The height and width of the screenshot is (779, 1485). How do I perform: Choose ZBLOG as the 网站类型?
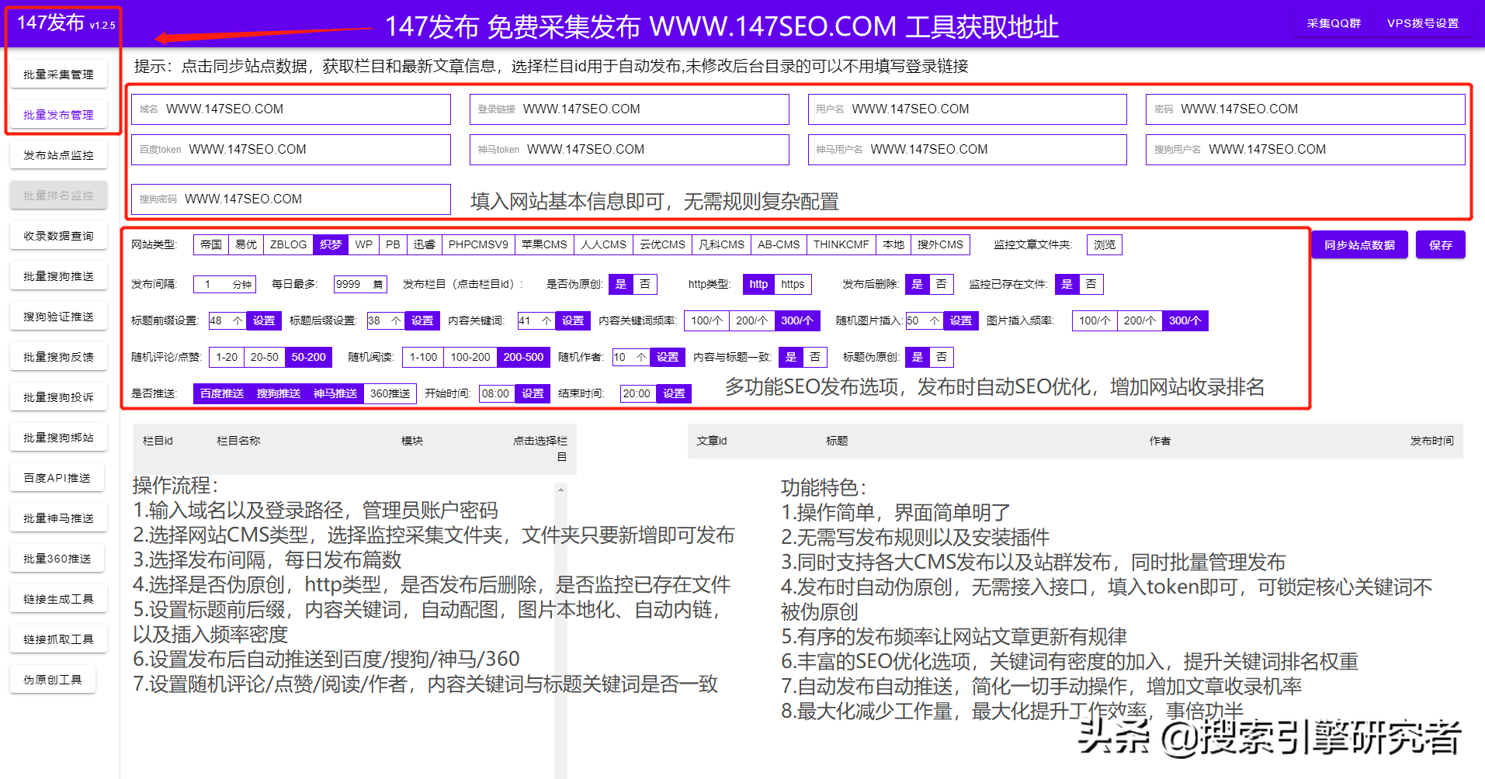(x=288, y=244)
